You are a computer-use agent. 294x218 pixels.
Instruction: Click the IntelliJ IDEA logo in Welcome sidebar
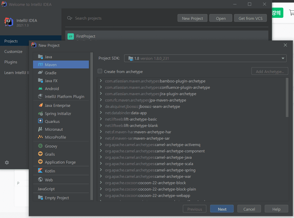(9, 22)
